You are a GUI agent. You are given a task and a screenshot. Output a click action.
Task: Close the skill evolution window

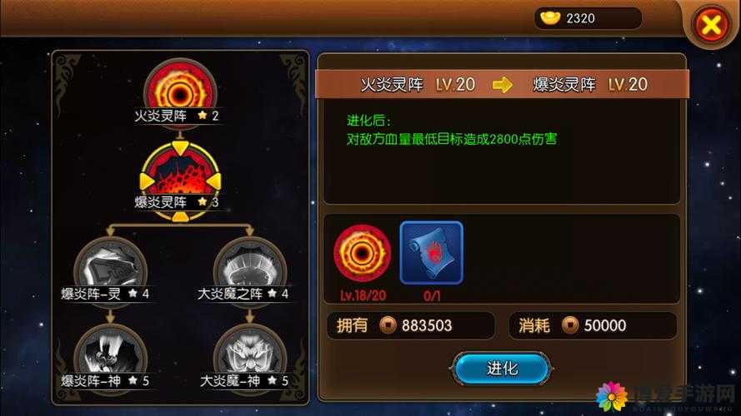[x=711, y=24]
